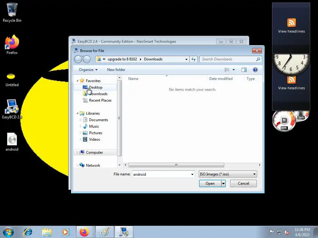Expand the Documents library node
Screen dimensions: 318x238
click(80, 120)
